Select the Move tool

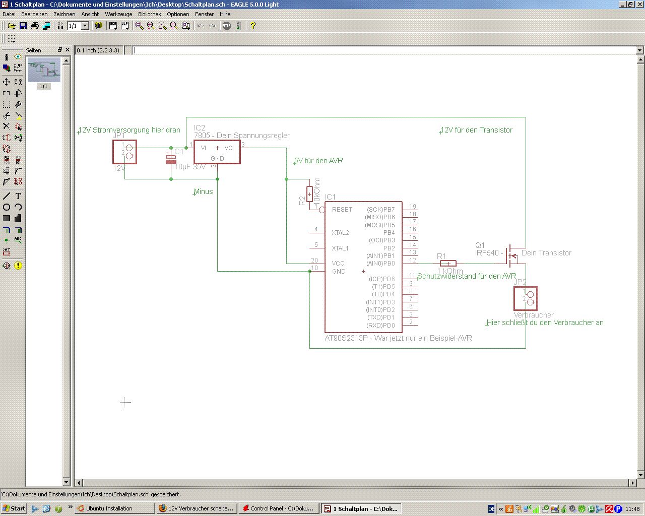[6, 82]
